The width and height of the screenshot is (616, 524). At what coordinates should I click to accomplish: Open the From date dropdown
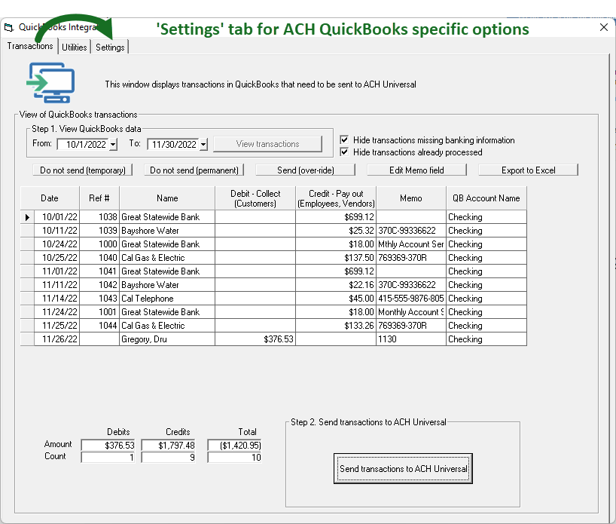tap(113, 145)
